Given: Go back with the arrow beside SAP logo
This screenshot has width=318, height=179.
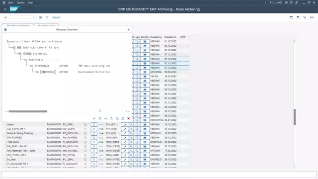Looking at the screenshot, I should click(x=5, y=9).
